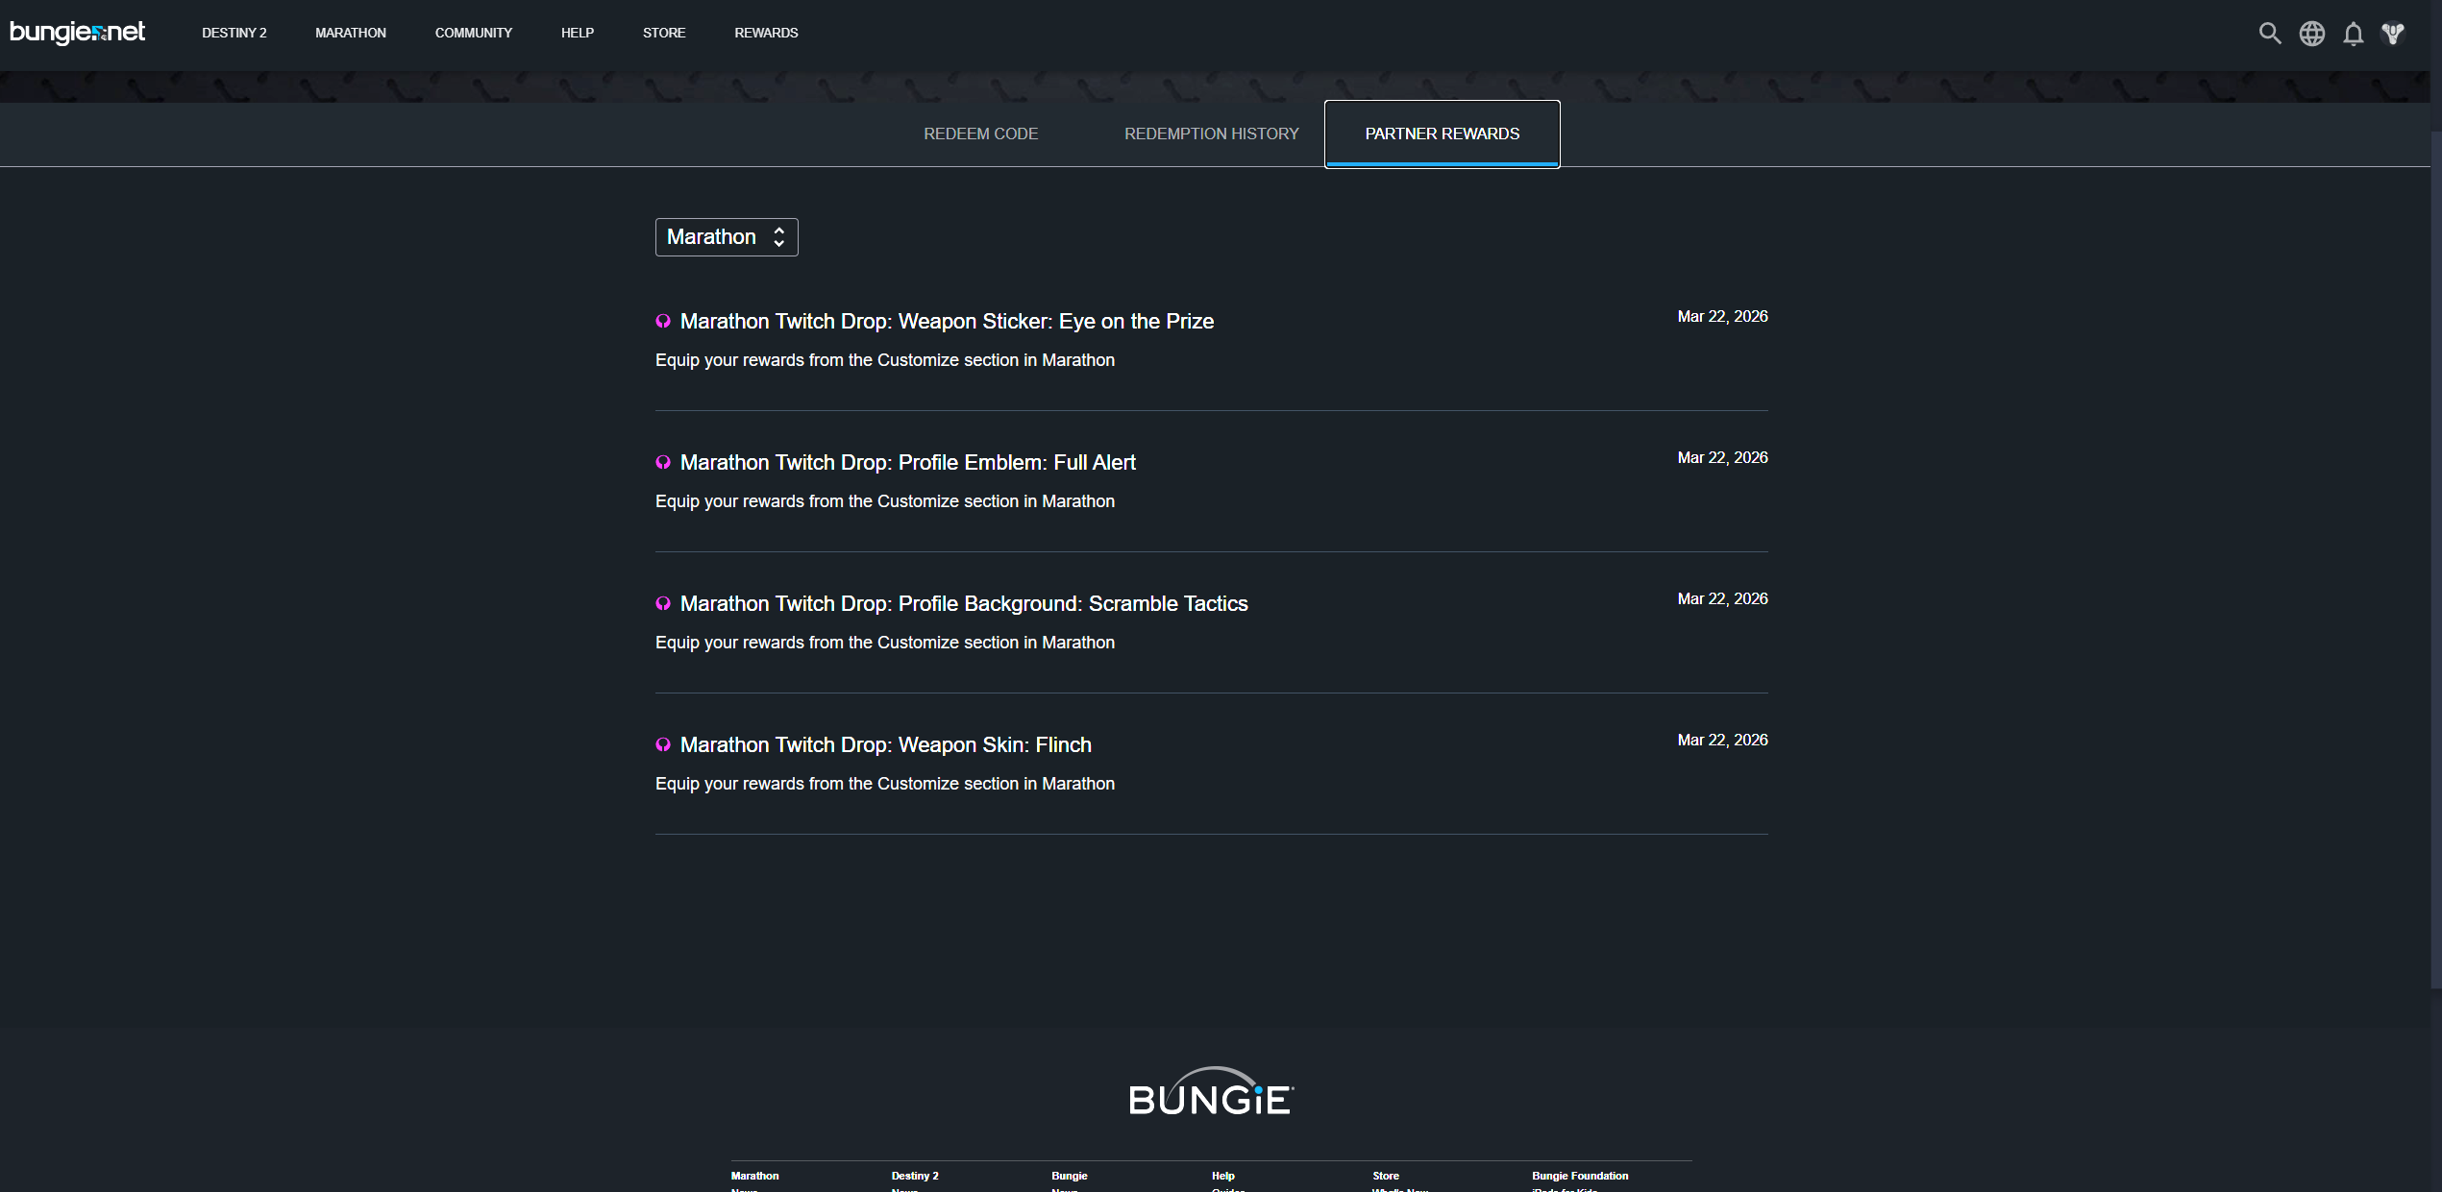Click the Twitch icon beside Eye on the Prize

coord(663,322)
